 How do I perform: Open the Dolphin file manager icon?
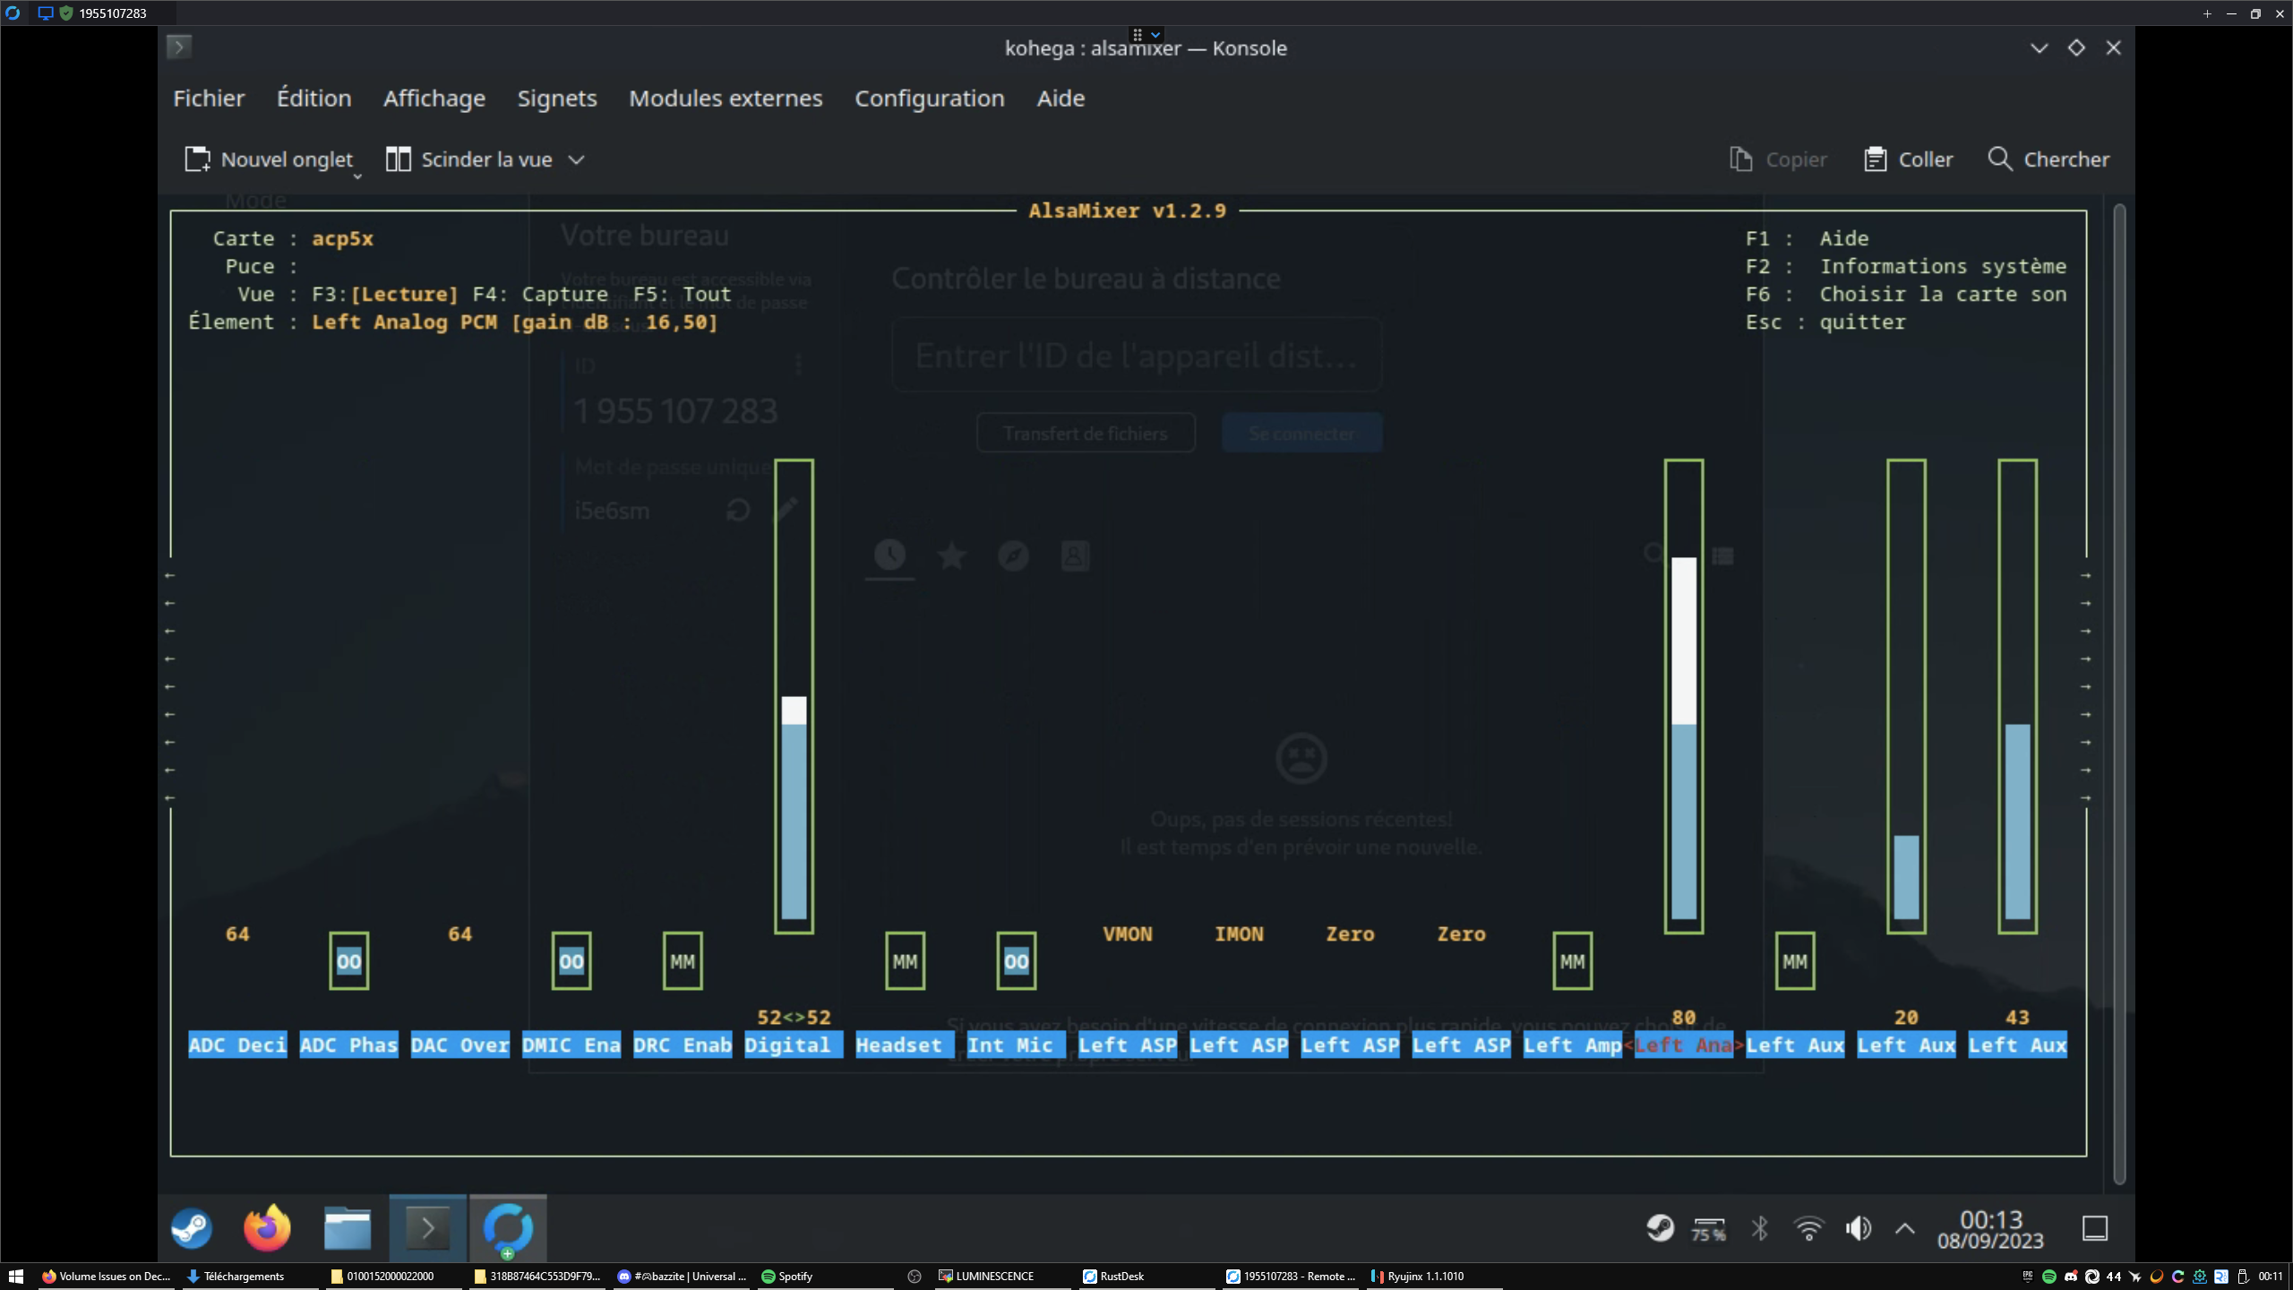[x=347, y=1228]
